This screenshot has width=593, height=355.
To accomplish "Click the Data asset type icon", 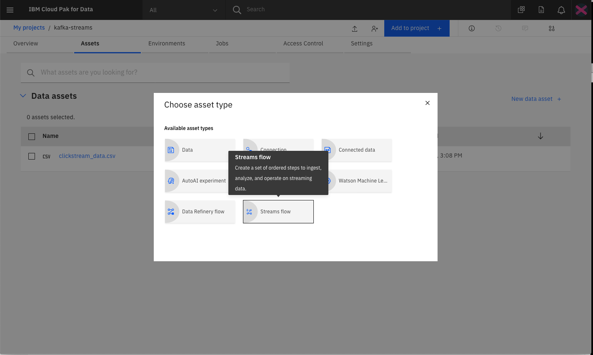I will (x=171, y=150).
